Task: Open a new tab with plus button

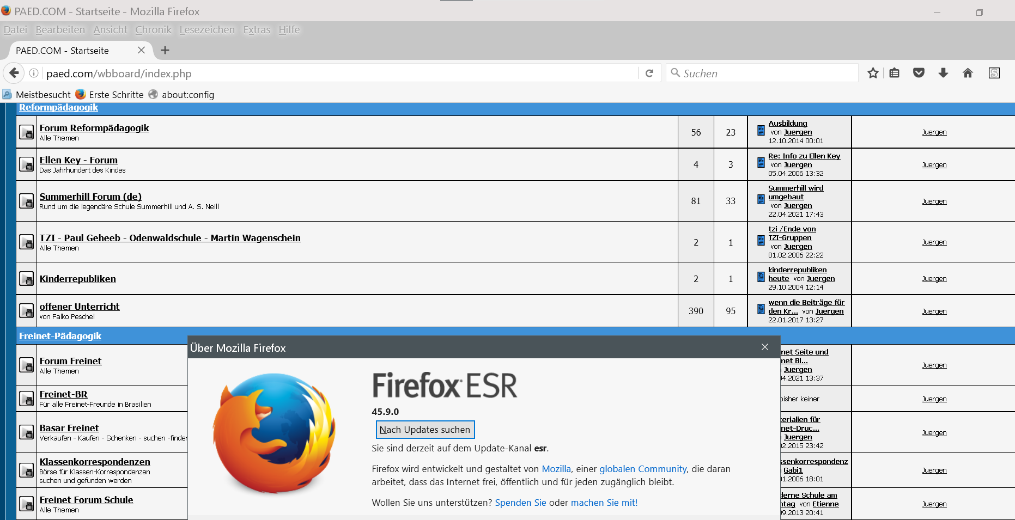Action: 165,50
